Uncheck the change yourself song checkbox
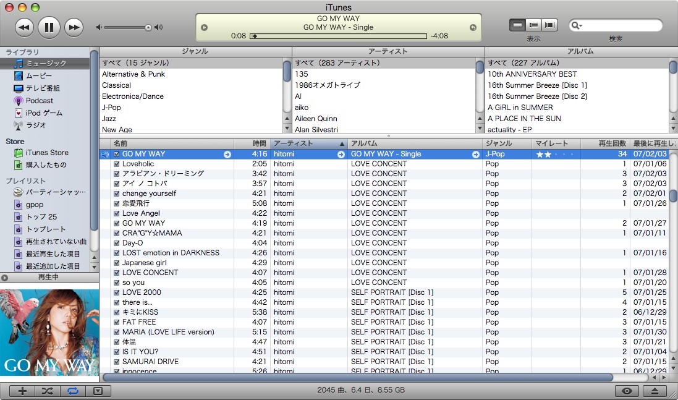 (116, 194)
